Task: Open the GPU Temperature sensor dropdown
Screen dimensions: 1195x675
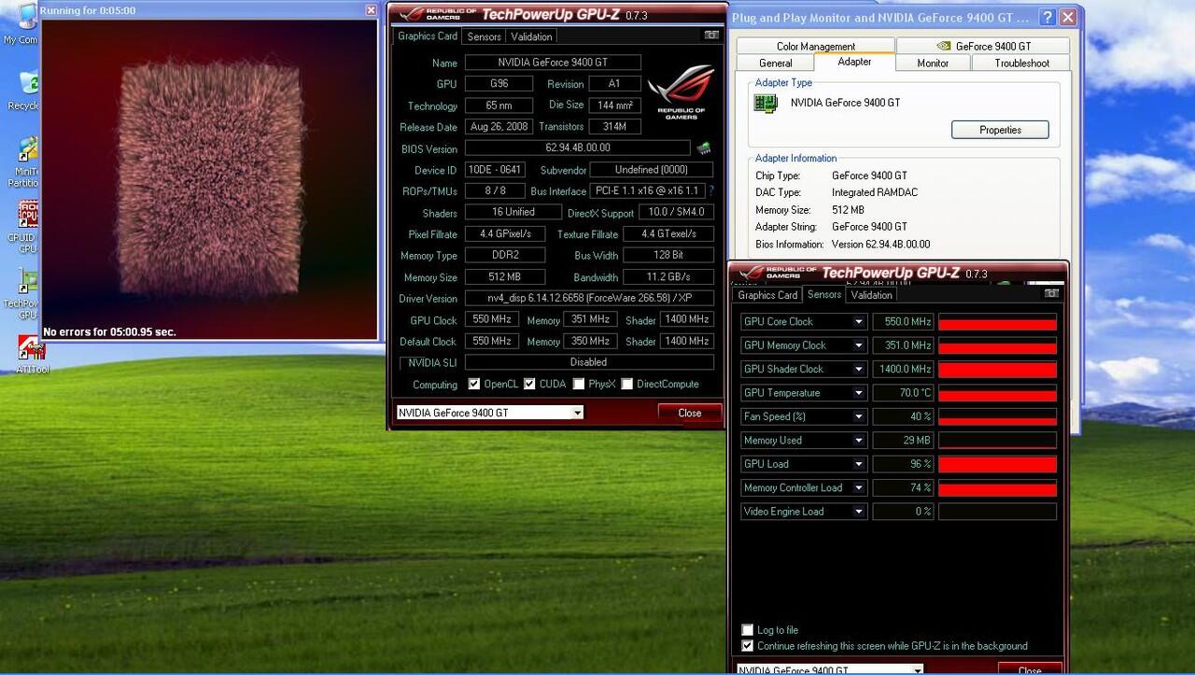Action: coord(859,393)
